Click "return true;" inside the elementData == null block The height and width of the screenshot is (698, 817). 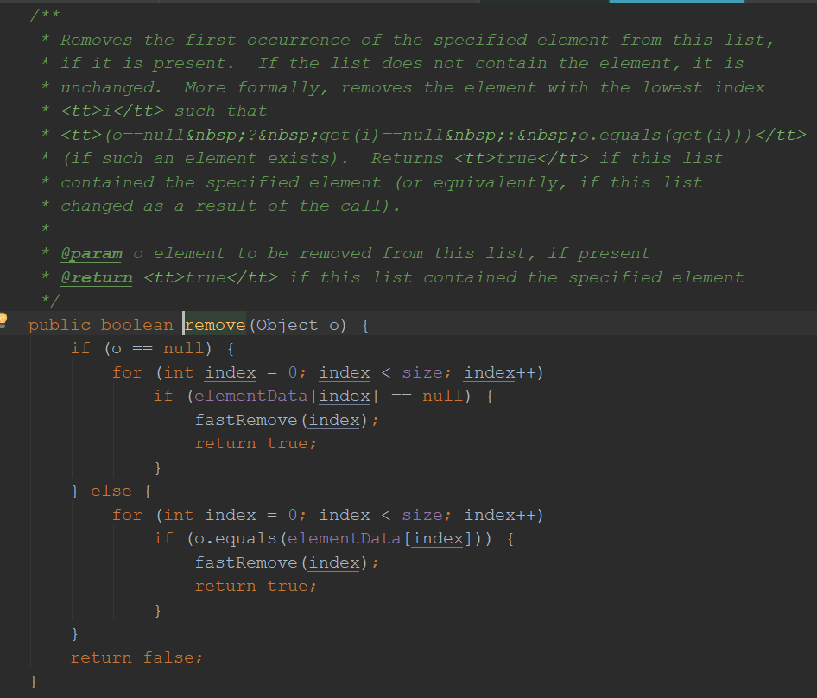point(256,444)
